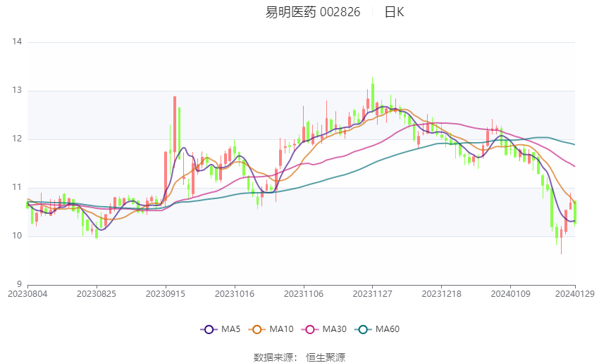Screen dimensions: 599x363
Task: Click the 日K label in the title
Action: pos(394,12)
